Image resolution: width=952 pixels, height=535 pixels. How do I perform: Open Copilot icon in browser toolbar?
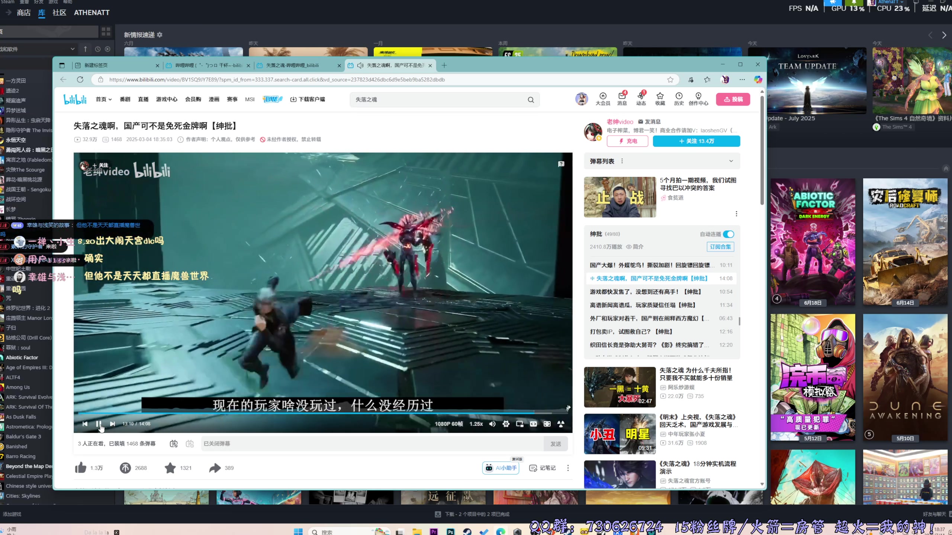(x=758, y=80)
